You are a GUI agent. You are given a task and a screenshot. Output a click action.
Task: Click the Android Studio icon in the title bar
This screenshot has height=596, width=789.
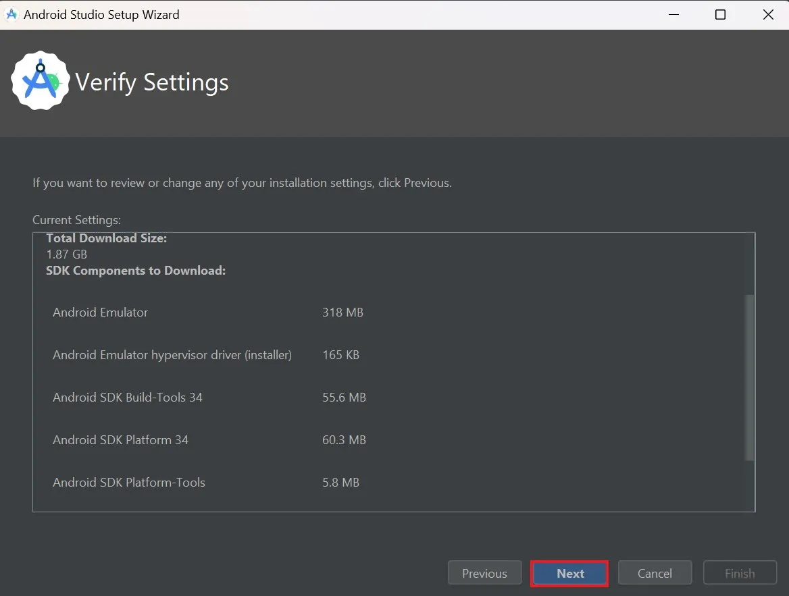point(11,14)
